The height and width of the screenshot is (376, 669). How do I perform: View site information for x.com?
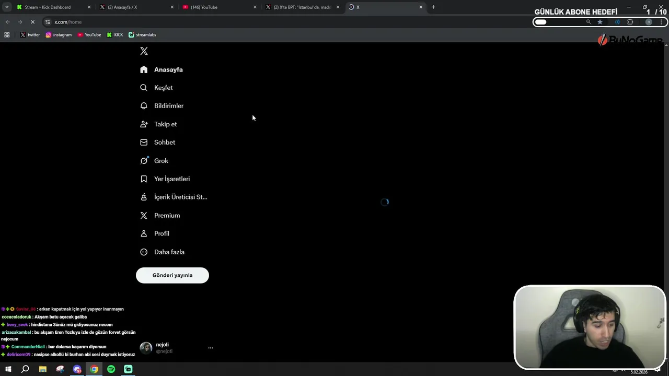tap(48, 22)
